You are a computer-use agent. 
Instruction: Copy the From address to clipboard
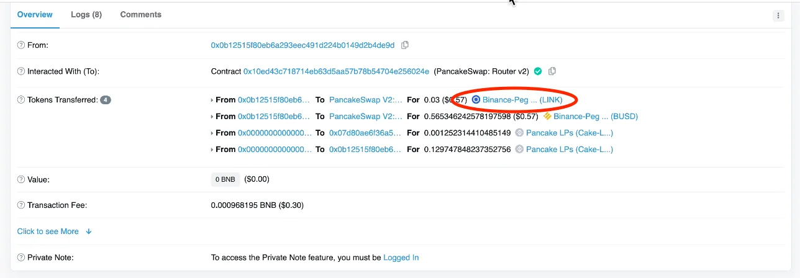405,45
